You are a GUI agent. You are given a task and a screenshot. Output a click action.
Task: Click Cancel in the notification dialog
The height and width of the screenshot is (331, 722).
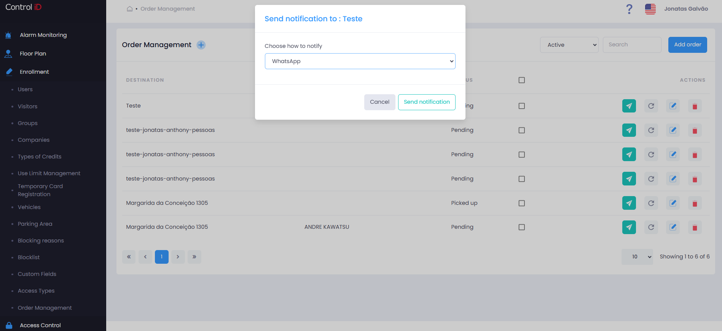click(379, 102)
